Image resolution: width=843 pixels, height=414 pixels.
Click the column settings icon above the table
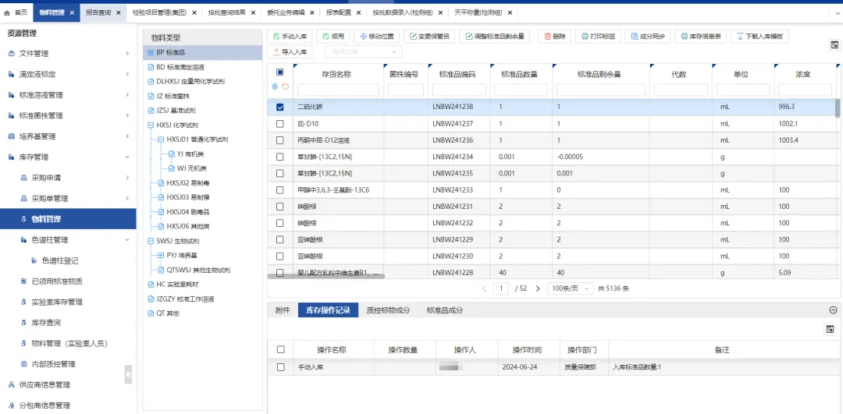point(834,45)
